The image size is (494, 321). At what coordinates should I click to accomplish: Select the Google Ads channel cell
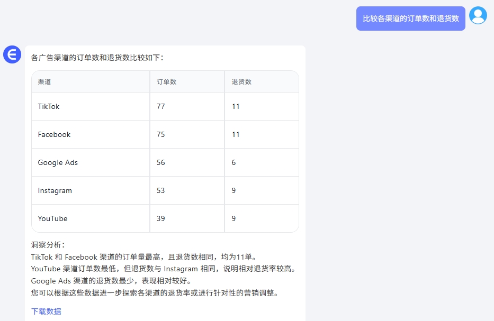pos(91,162)
